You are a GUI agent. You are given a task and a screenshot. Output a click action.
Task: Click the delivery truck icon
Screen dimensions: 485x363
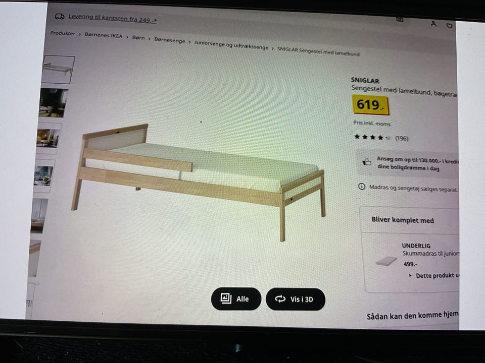pyautogui.click(x=60, y=16)
